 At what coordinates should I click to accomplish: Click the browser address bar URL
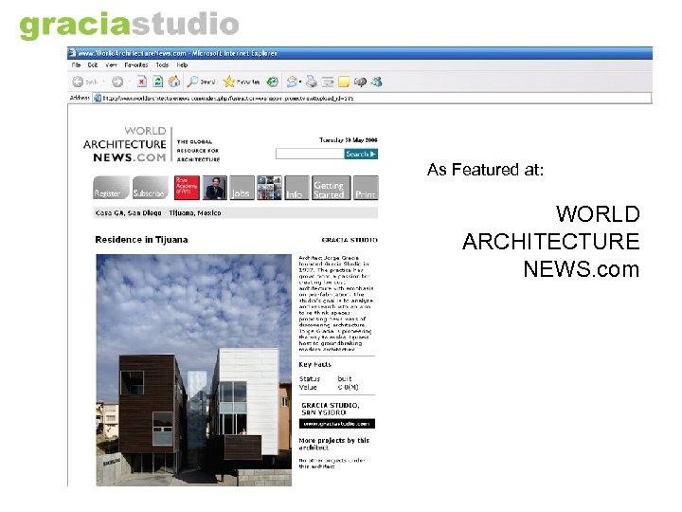click(228, 99)
